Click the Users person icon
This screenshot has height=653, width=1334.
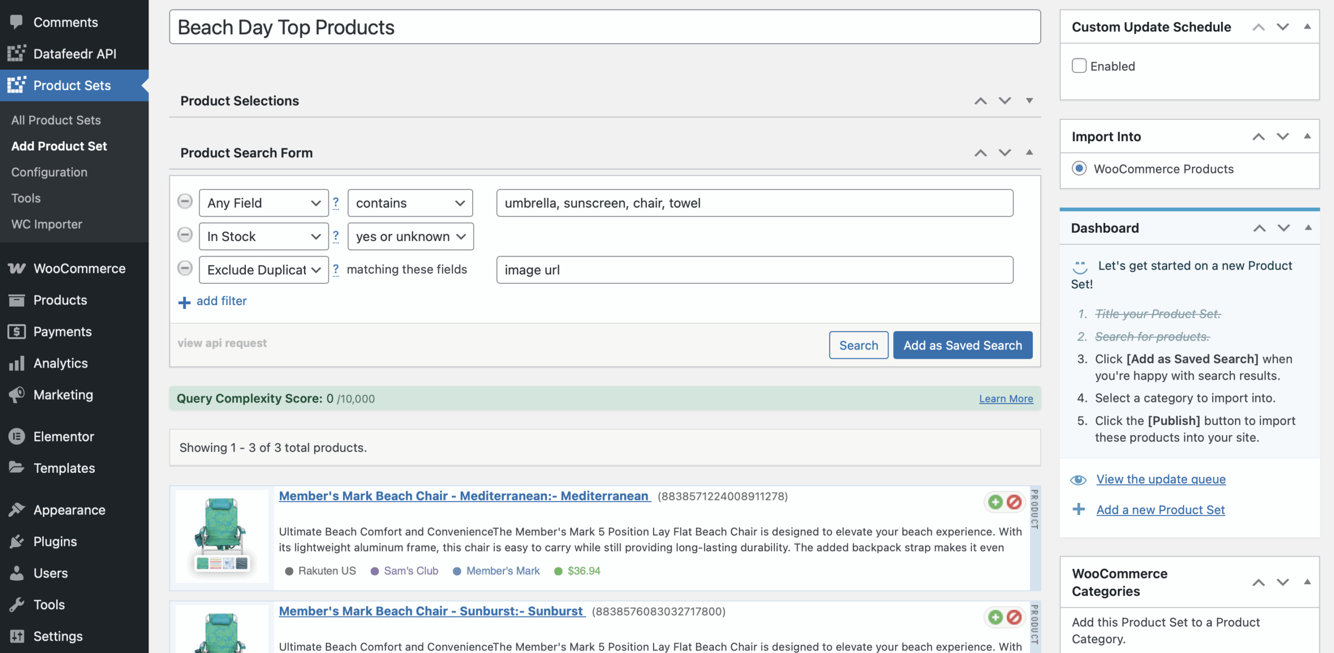[x=17, y=573]
